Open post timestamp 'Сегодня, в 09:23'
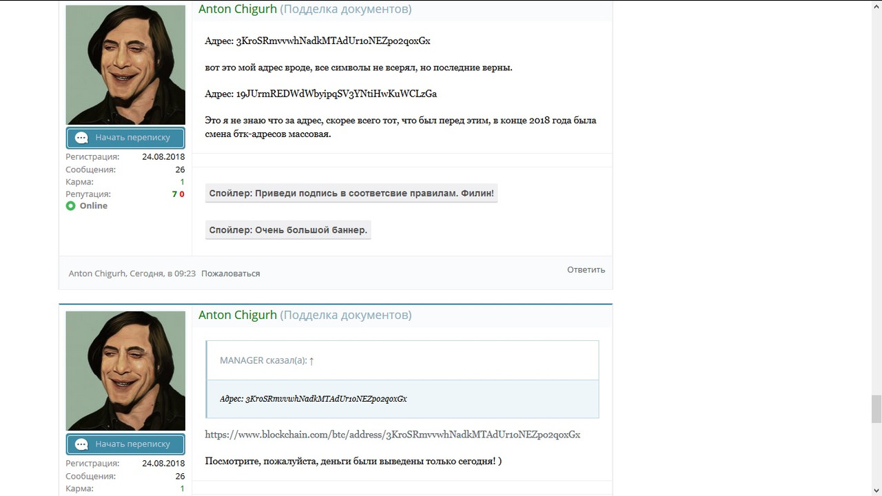Image resolution: width=882 pixels, height=496 pixels. (x=163, y=273)
